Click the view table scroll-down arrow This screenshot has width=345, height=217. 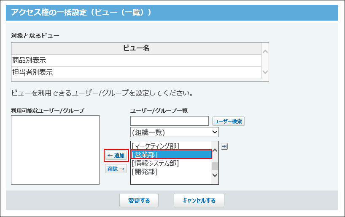(265, 72)
